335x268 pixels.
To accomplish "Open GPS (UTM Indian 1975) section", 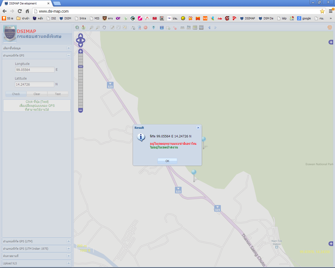I will point(68,249).
